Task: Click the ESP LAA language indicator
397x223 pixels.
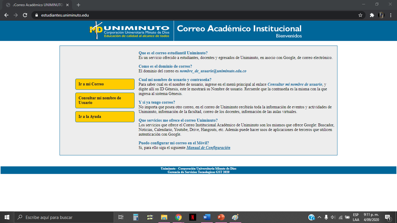Action: point(356,217)
